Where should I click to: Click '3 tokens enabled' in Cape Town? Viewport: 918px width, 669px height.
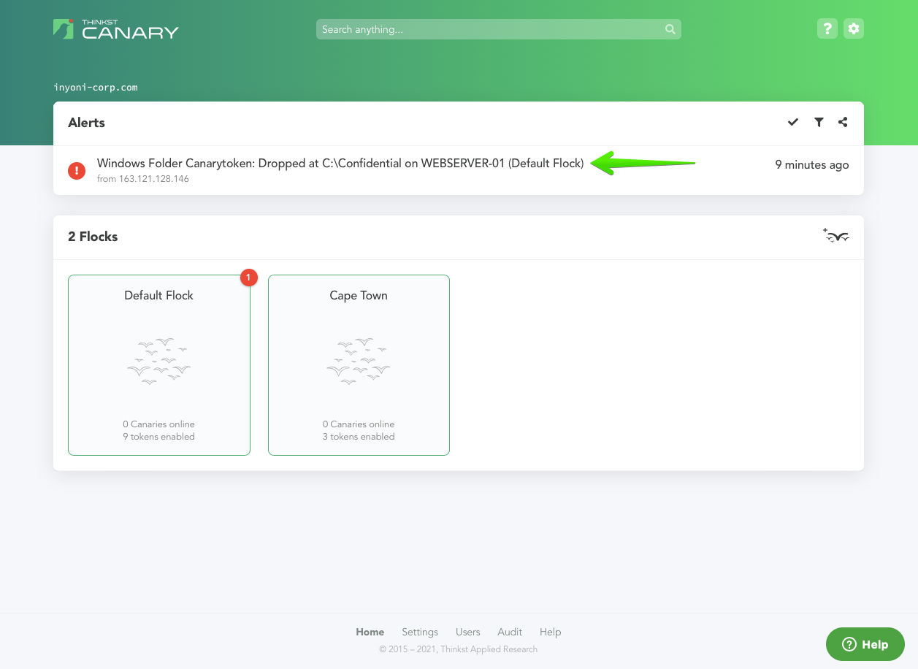coord(359,437)
